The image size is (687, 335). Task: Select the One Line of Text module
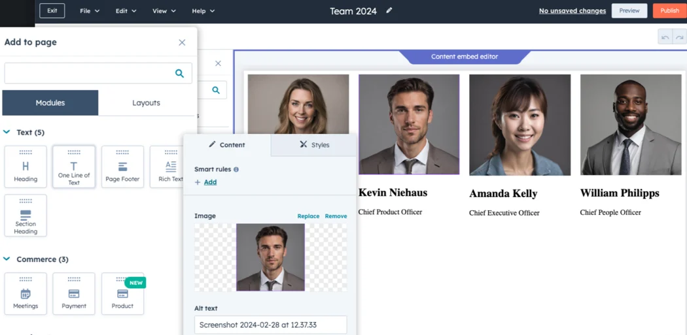click(74, 167)
